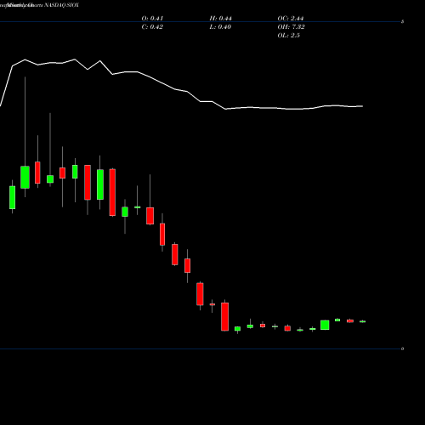The image size is (425, 425).
Task: Click the NASDAQ SIOX chart title
Action: [x=61, y=5]
